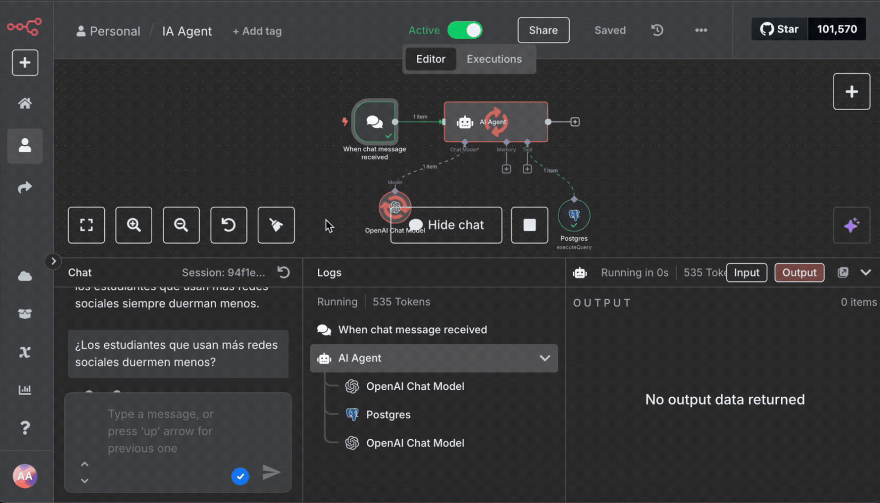Viewport: 880px width, 503px height.
Task: Pop out the logs panel
Action: [x=843, y=272]
